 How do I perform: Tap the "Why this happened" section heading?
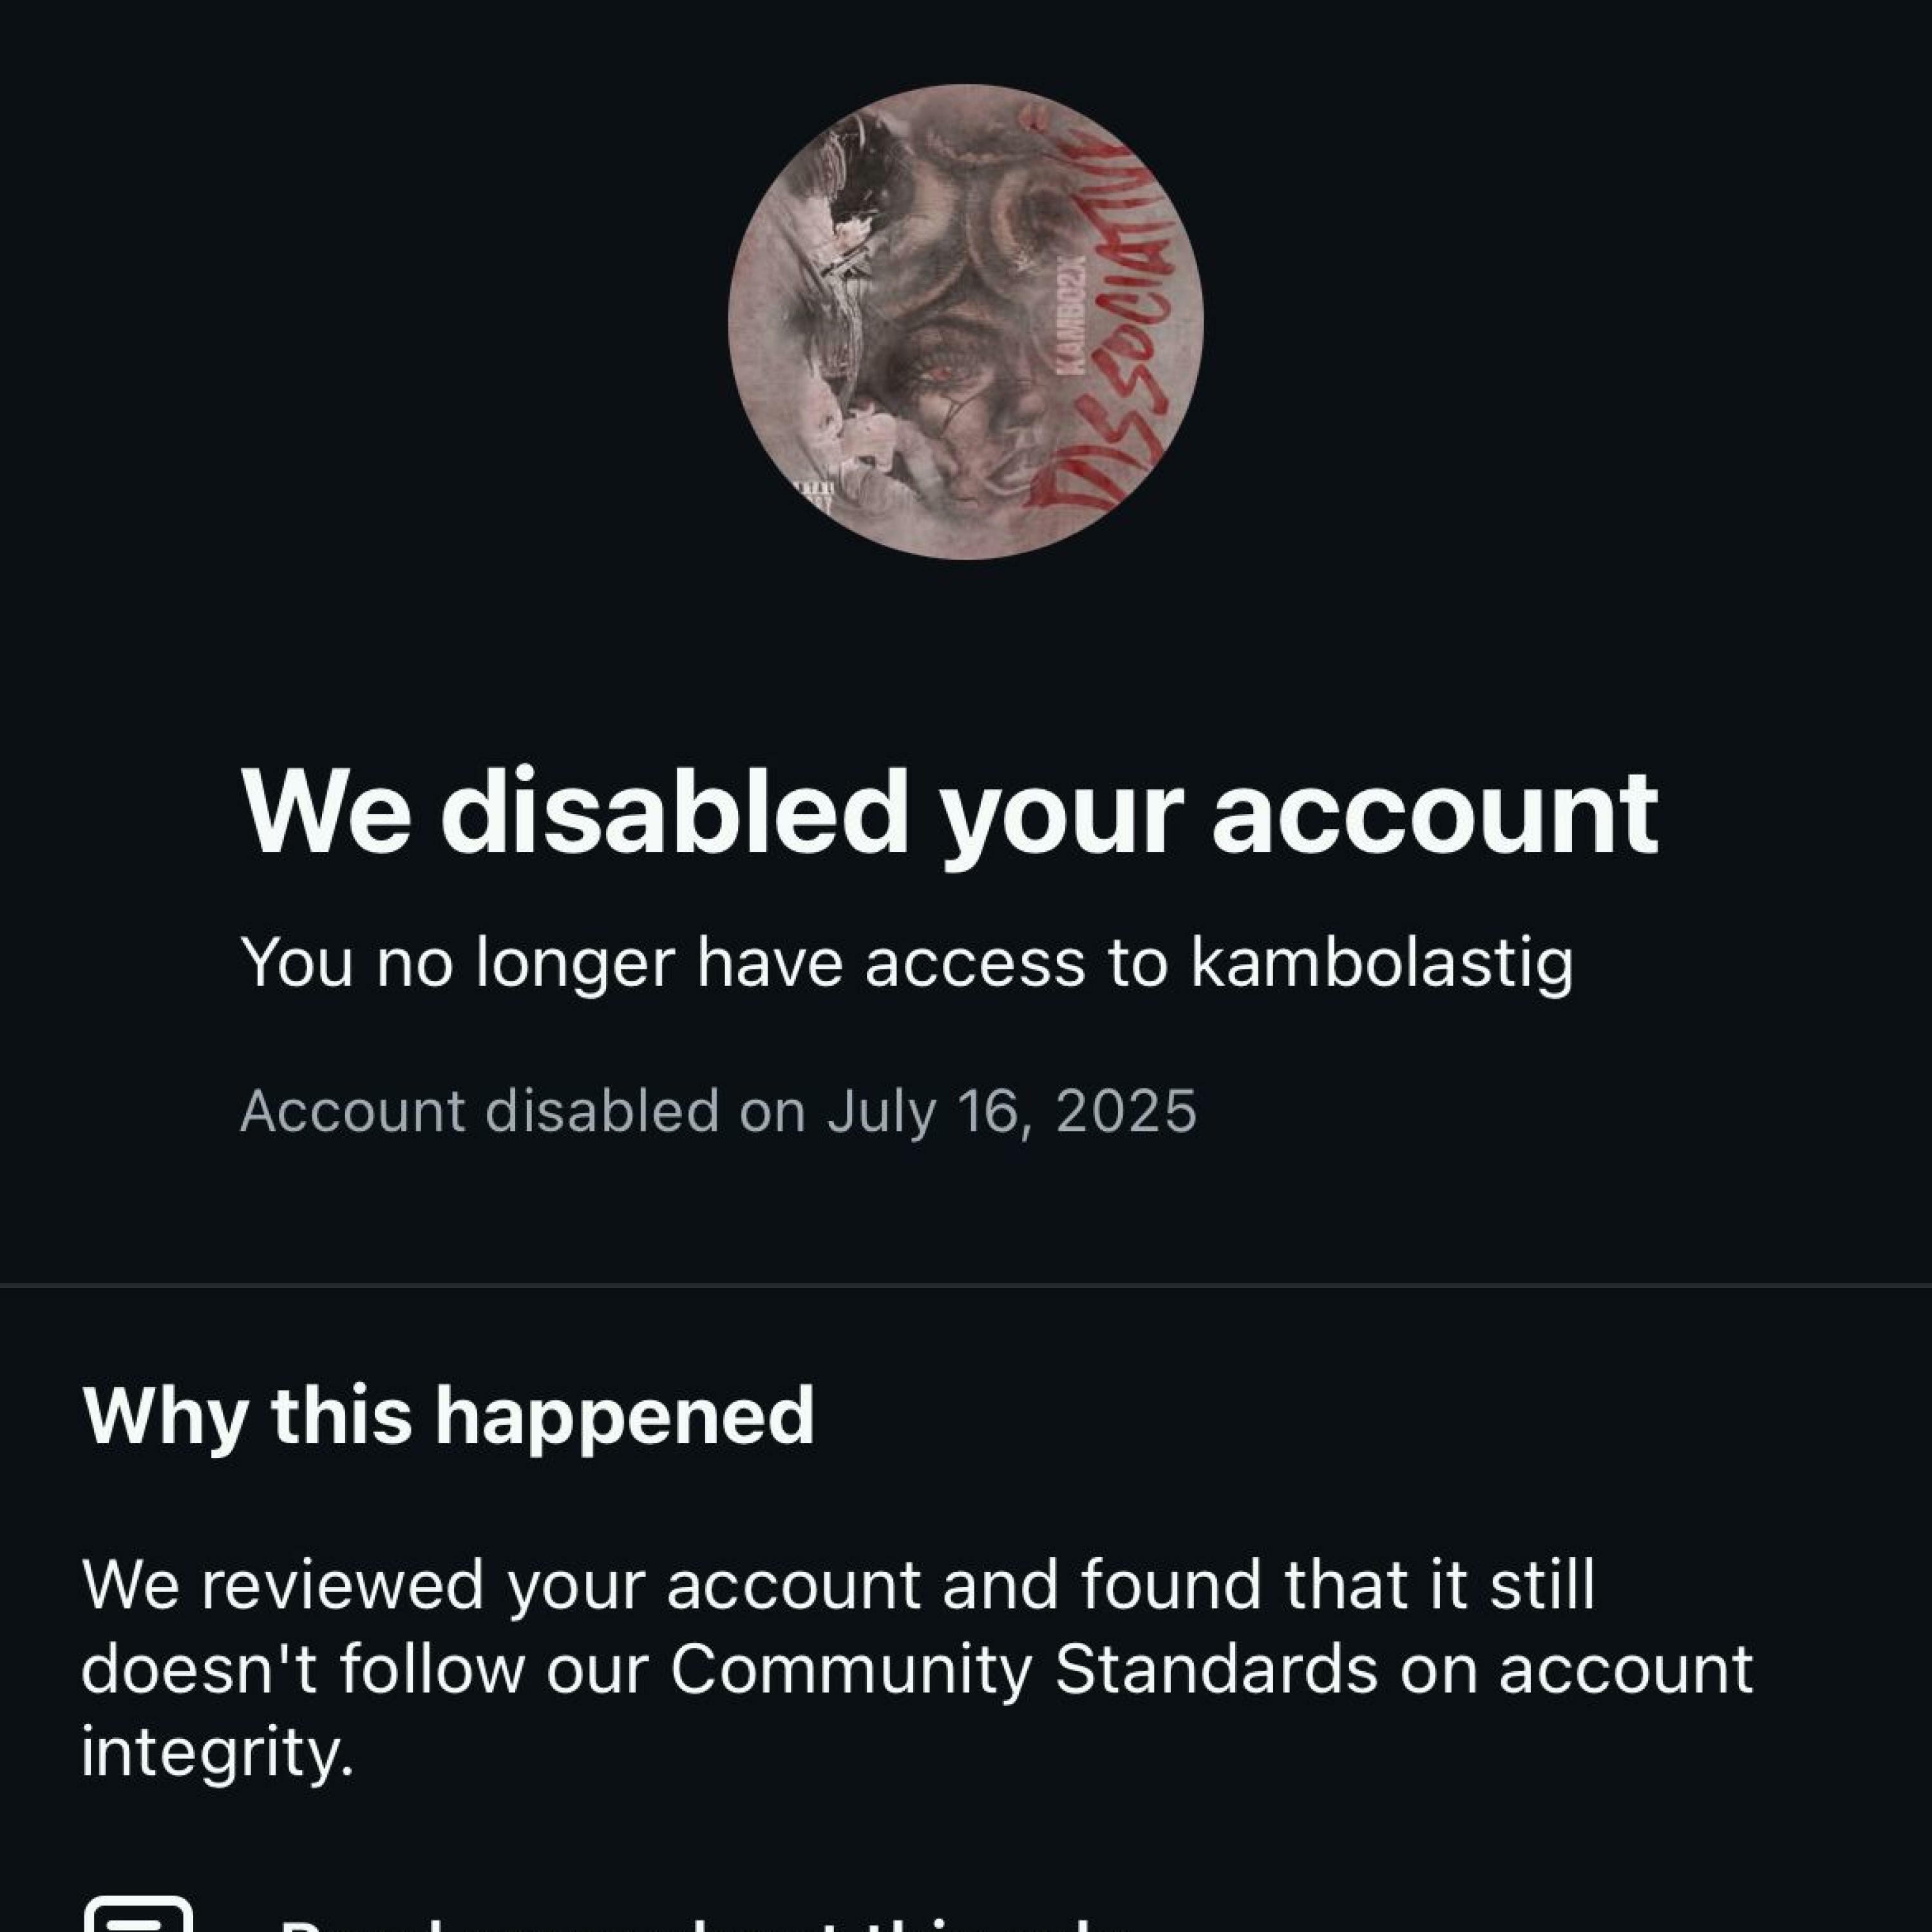448,1416
